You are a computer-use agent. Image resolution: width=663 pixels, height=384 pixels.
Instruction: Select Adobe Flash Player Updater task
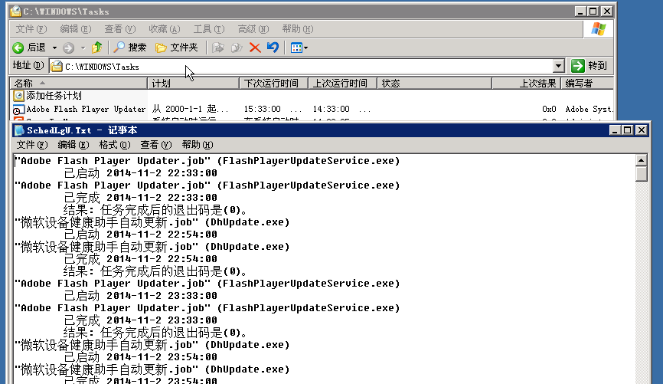(86, 110)
